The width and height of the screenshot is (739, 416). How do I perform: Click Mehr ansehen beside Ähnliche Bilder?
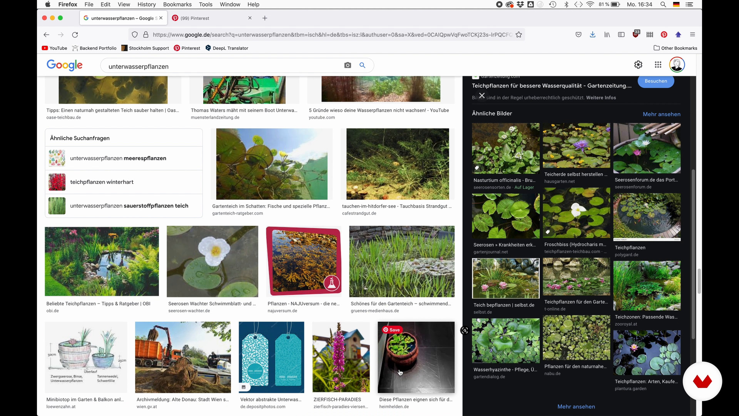click(x=662, y=114)
